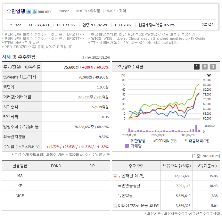
Task: Switch chart to tab 2
Action: (x=205, y=67)
